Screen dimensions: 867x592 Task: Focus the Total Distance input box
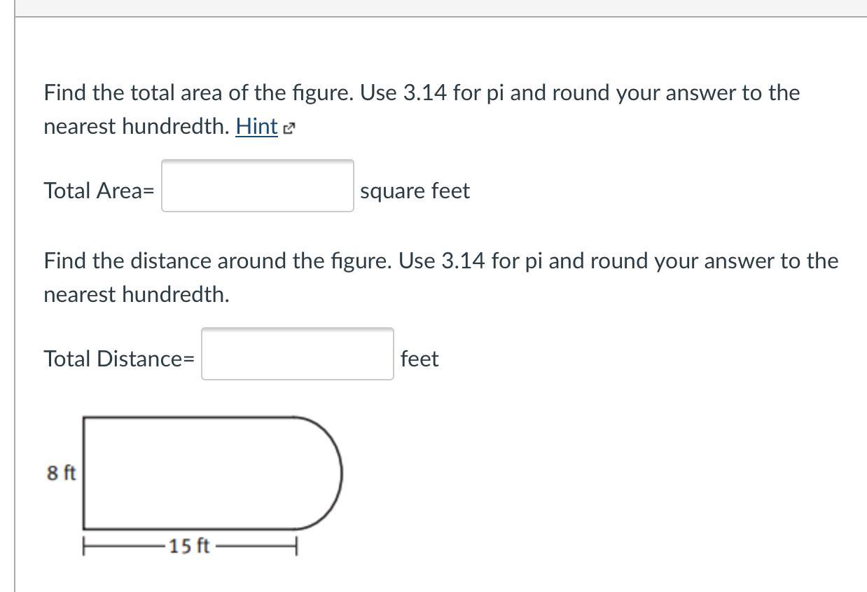click(x=297, y=354)
